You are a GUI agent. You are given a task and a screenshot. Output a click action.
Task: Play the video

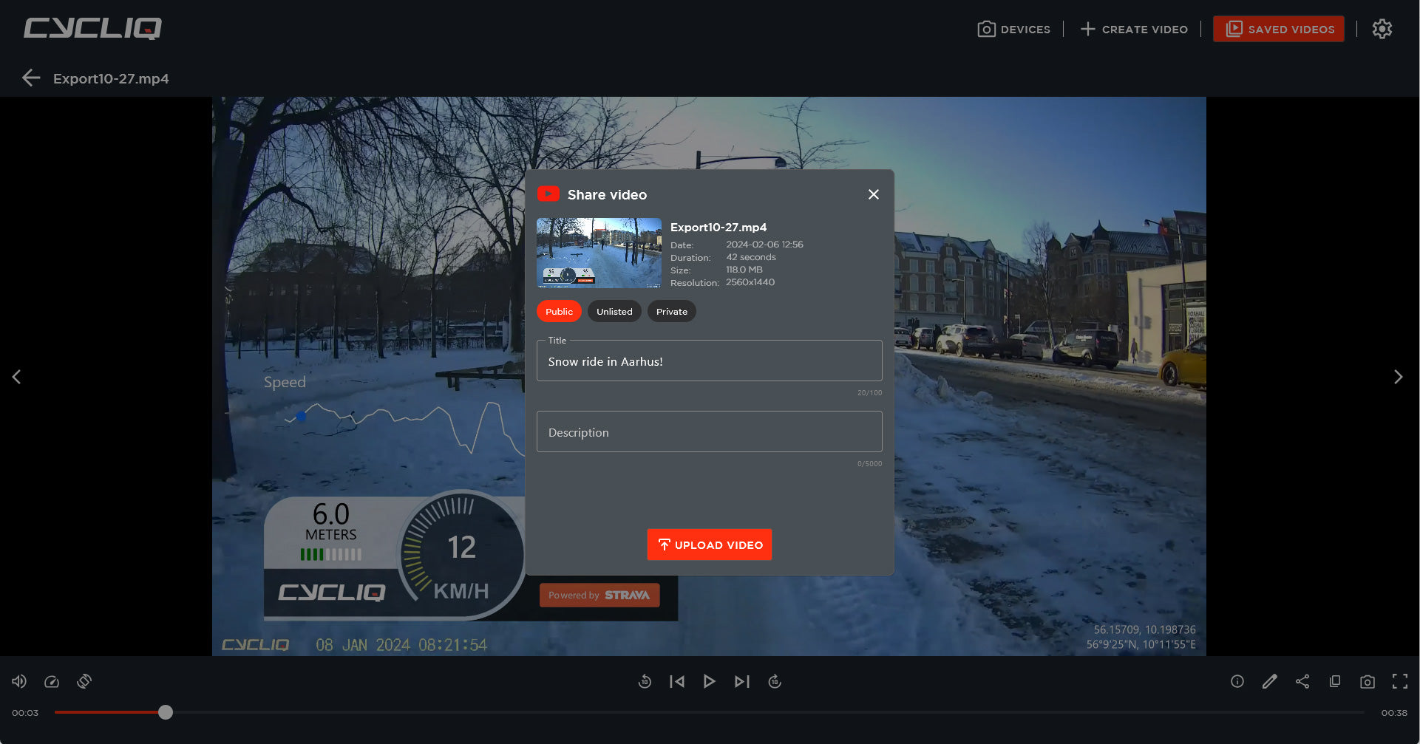710,681
